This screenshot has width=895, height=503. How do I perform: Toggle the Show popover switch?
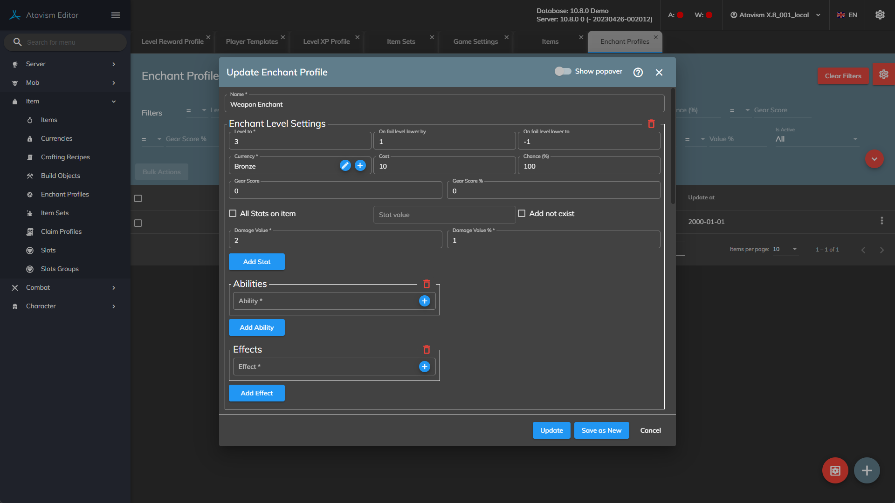pyautogui.click(x=563, y=71)
